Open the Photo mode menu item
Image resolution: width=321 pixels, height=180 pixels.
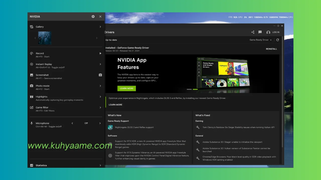(x=66, y=87)
